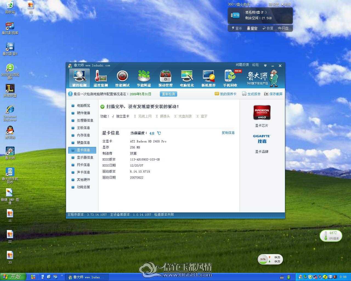Select the 腾讯QQ desktop icon
351x281 pixels.
click(x=10, y=133)
